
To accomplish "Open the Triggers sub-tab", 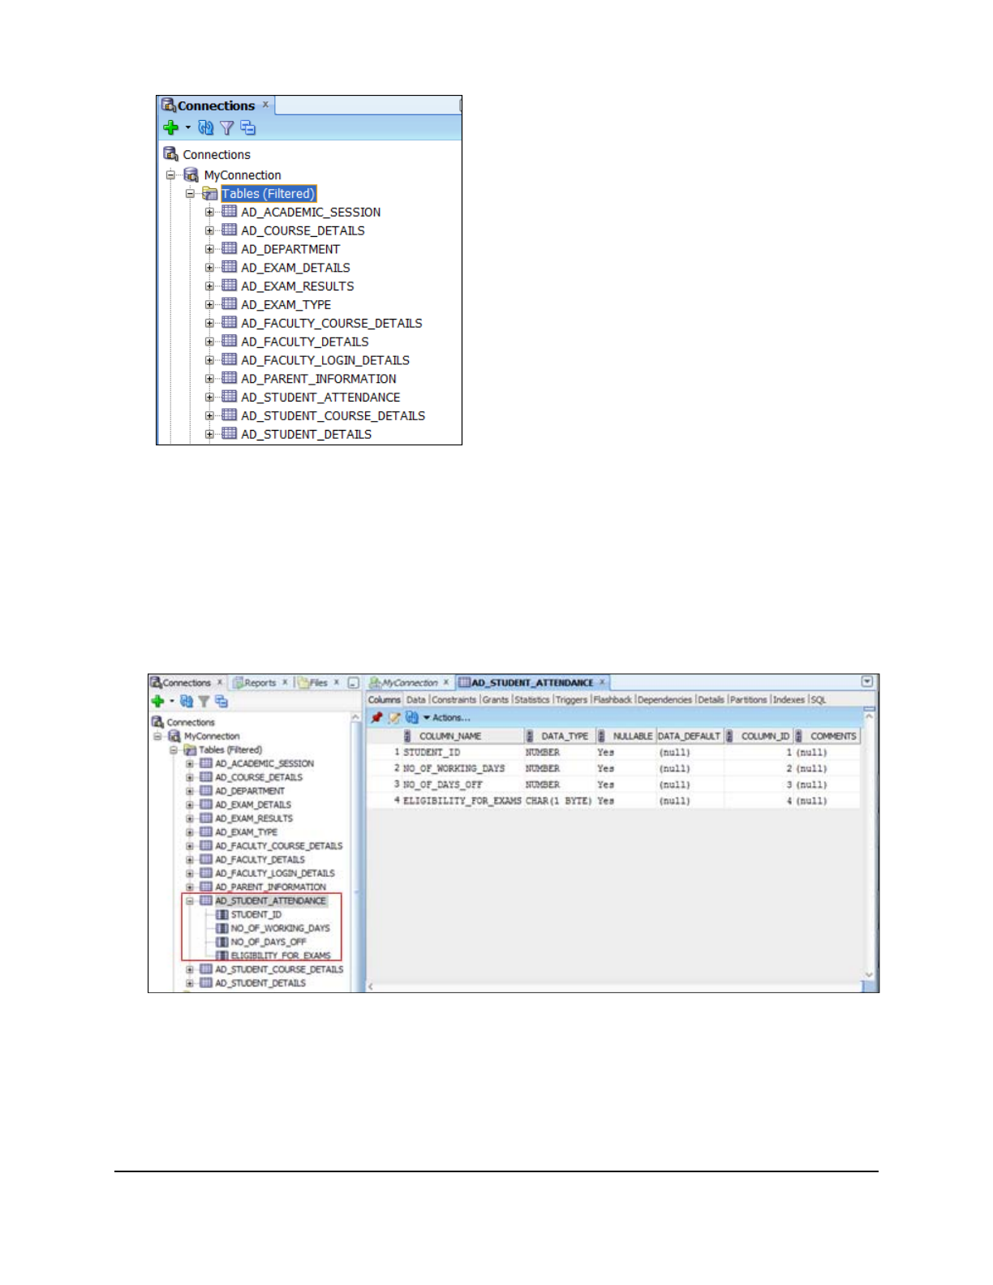I will (x=571, y=700).
